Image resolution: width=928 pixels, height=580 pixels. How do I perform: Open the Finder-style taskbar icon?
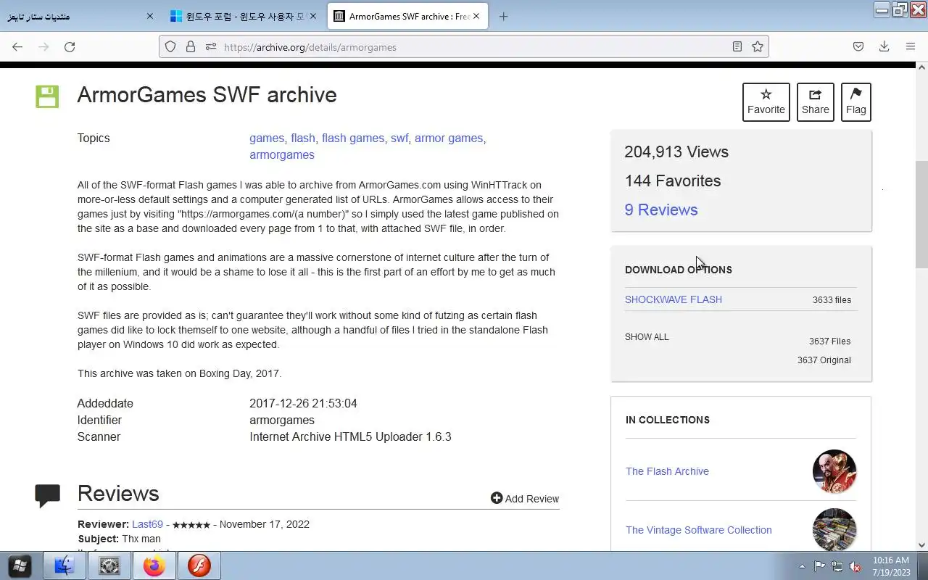coord(65,565)
